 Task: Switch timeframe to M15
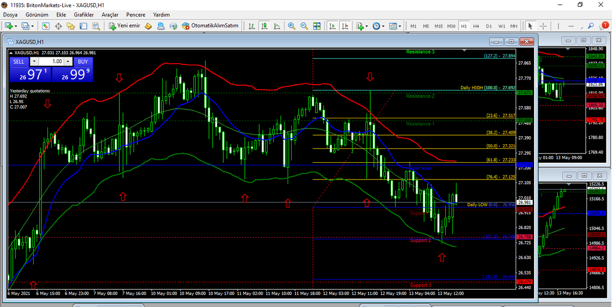[439, 25]
